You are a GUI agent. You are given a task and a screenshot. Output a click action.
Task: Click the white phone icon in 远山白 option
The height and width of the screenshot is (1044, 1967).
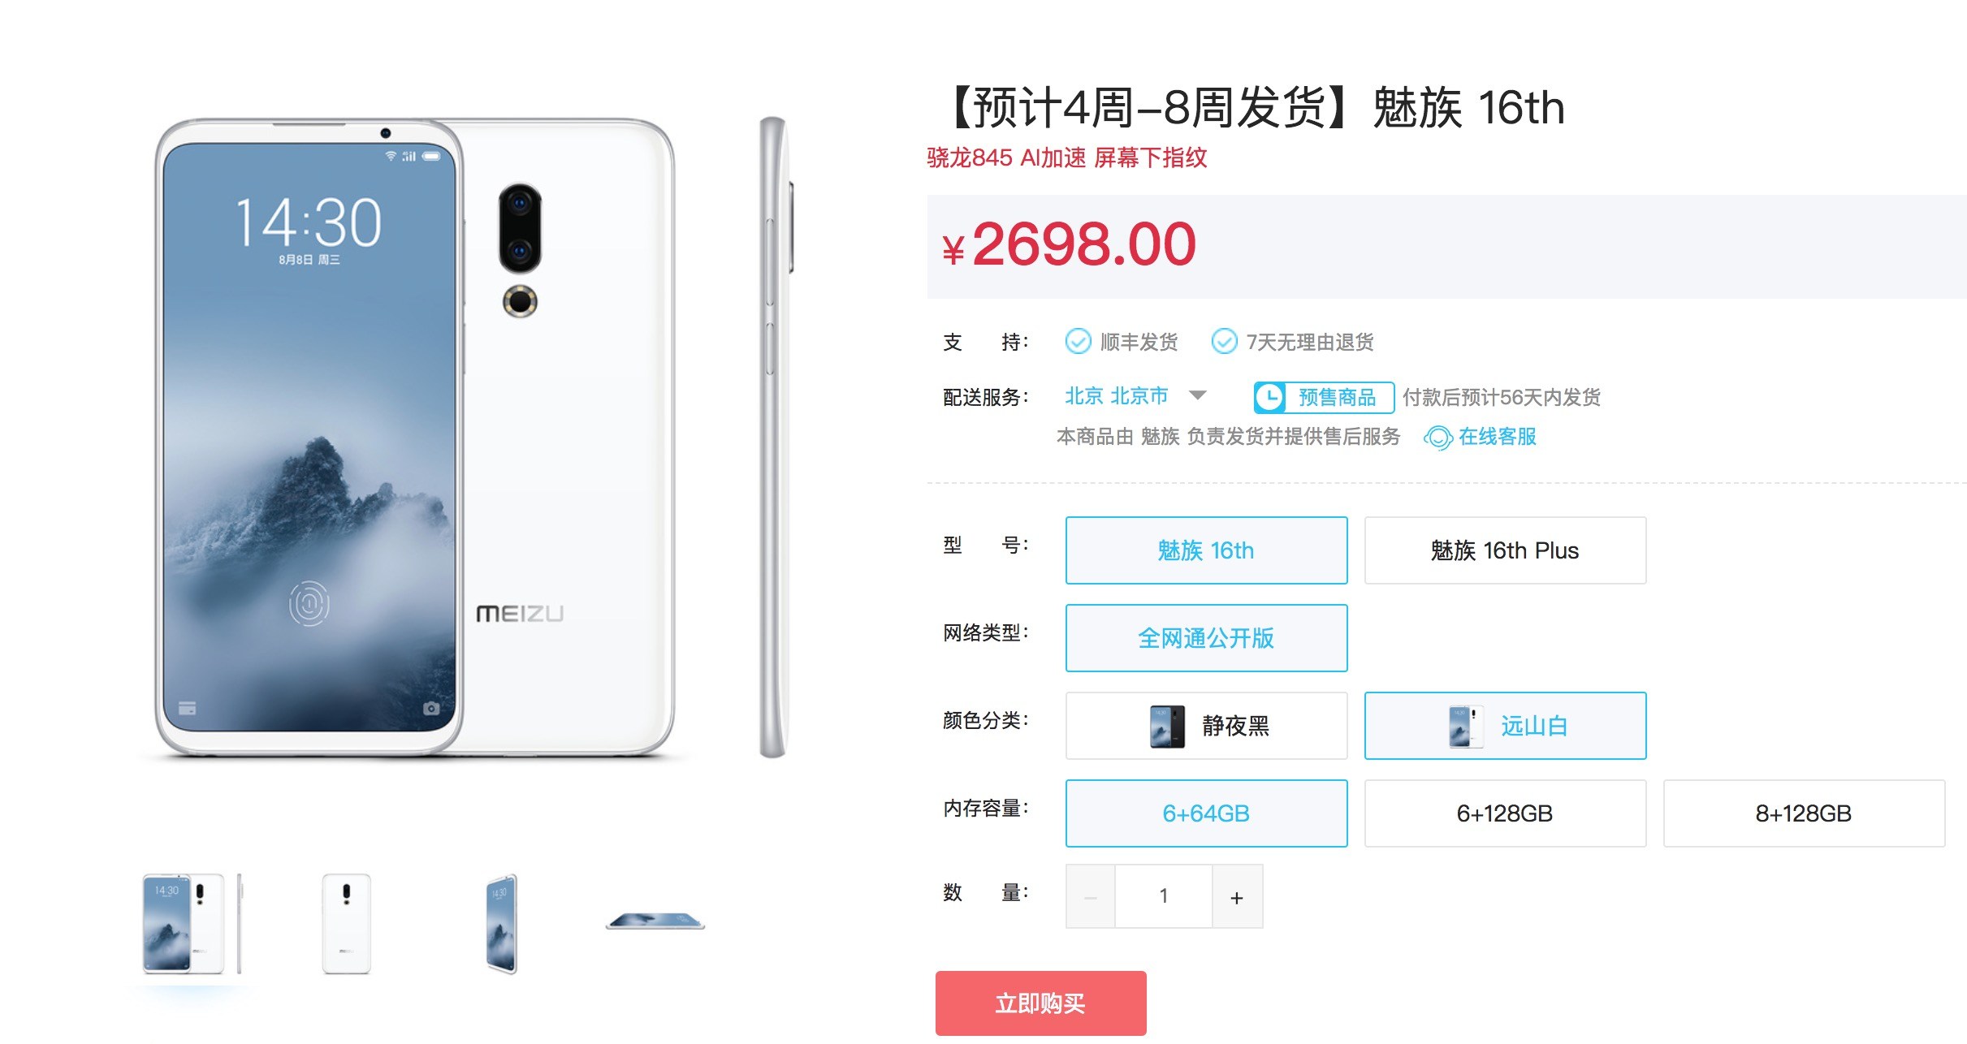point(1466,726)
